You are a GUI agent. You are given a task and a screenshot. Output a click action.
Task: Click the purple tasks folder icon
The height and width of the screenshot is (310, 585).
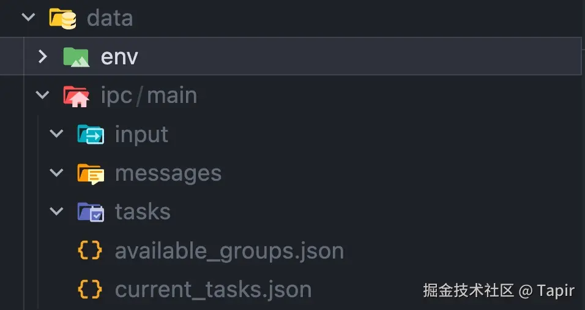tap(91, 212)
